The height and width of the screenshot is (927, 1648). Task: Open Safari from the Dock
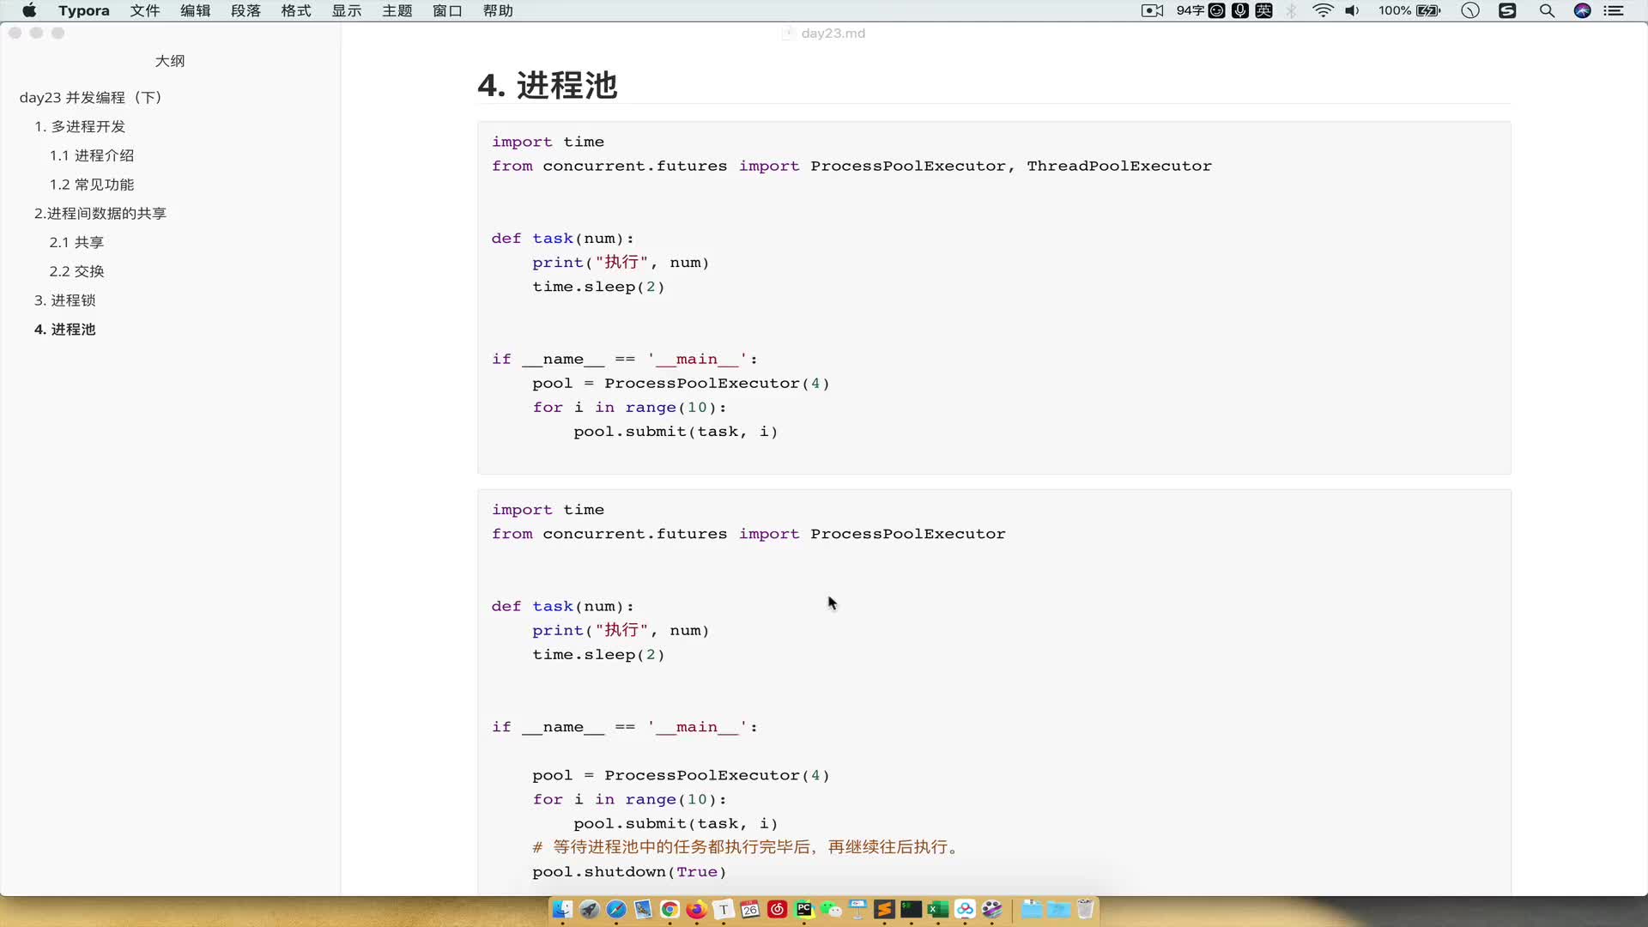(616, 910)
